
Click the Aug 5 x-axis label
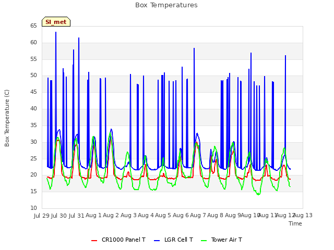pos(163,216)
